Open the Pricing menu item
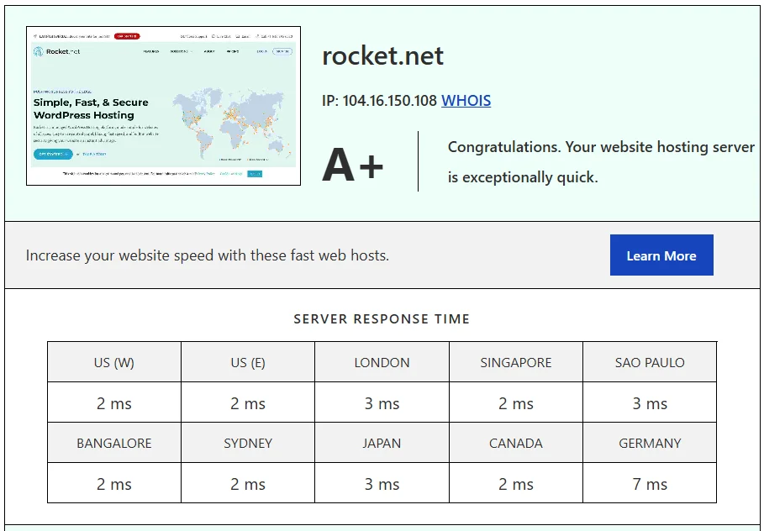764x531 pixels. 233,52
